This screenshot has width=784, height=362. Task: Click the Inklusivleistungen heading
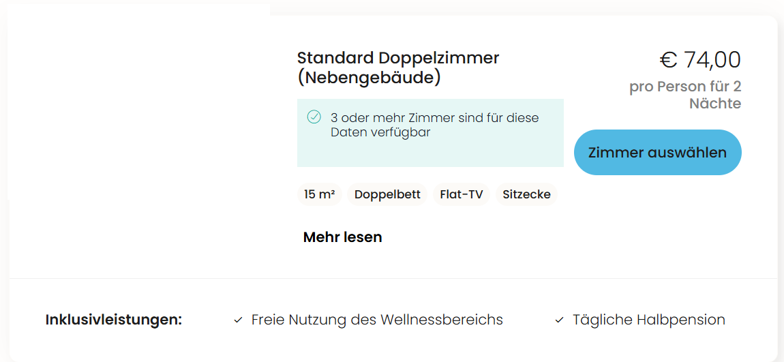(113, 320)
